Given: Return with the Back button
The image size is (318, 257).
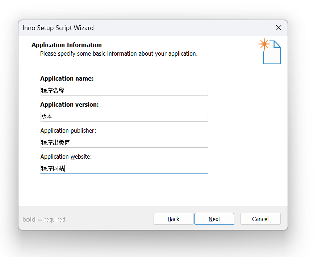Looking at the screenshot, I should point(173,219).
